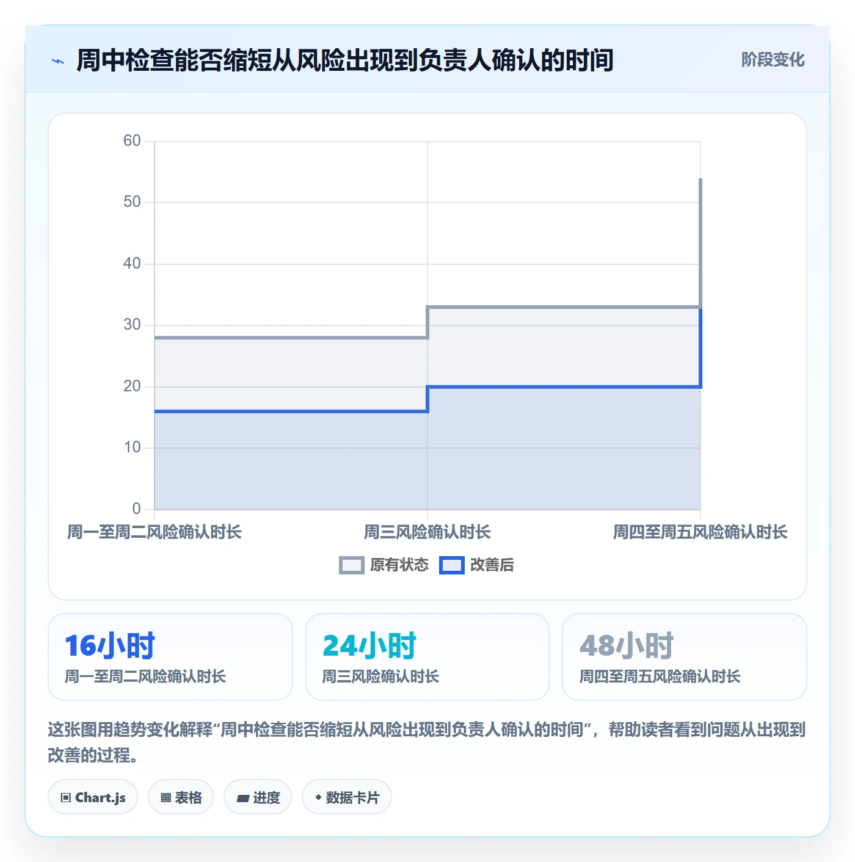Click the lightning icon beside the title

click(x=58, y=61)
